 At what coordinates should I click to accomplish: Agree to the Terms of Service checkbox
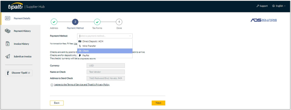[52, 85]
